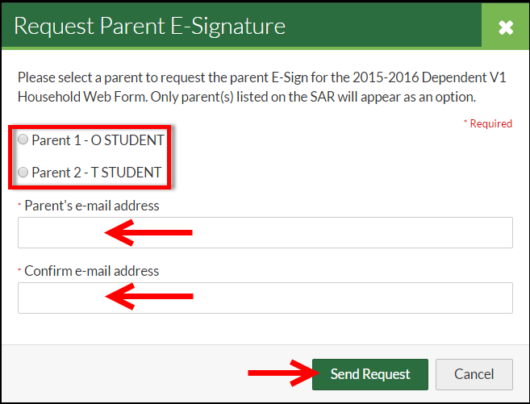Click the red asterisk before Confirm e-mail address
The height and width of the screenshot is (404, 530).
19,271
